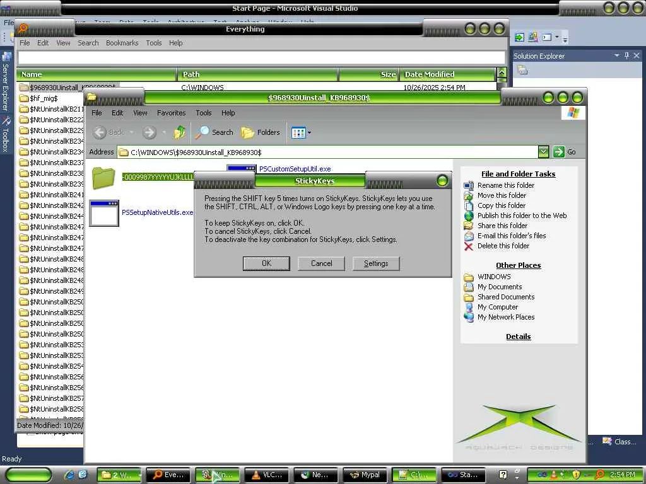Click the My Computer icon in Other Places
This screenshot has width=646, height=484.
(x=469, y=307)
